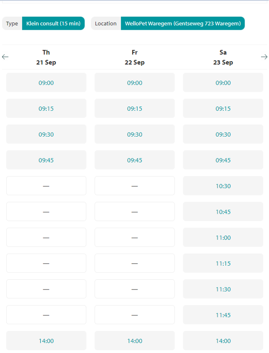Click the Th 21 Sep column header
Image resolution: width=269 pixels, height=353 pixels.
click(x=46, y=57)
